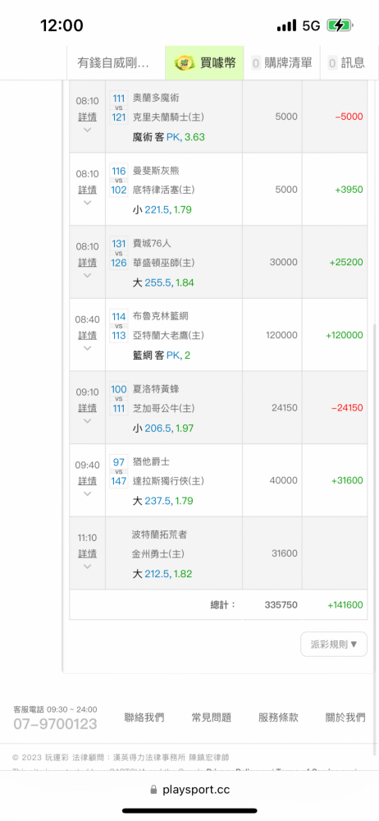Tap the playsport.cc address bar
379x821 pixels.
[x=189, y=790]
